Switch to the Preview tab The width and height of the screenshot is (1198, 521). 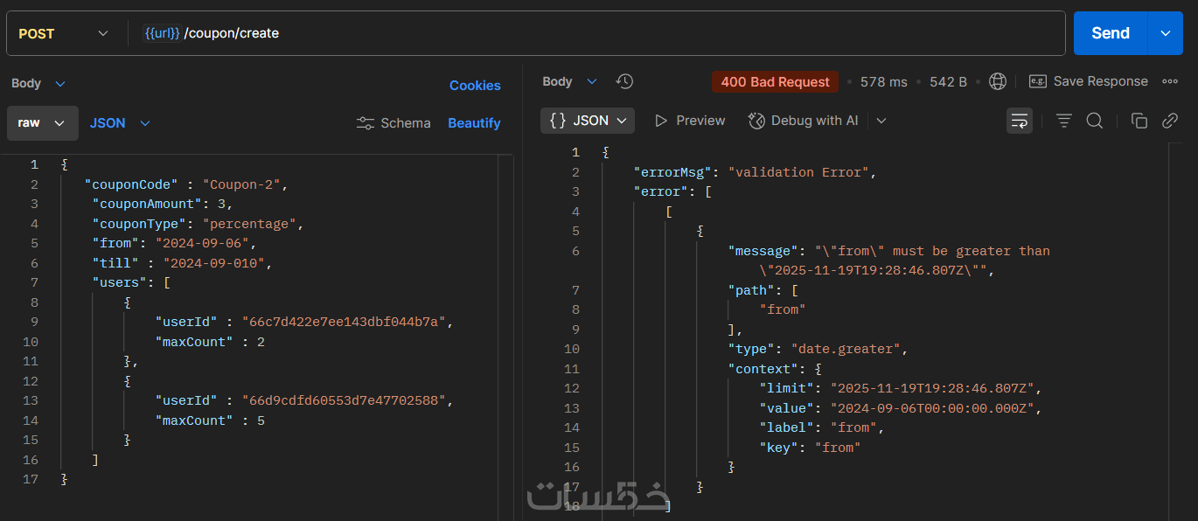690,121
